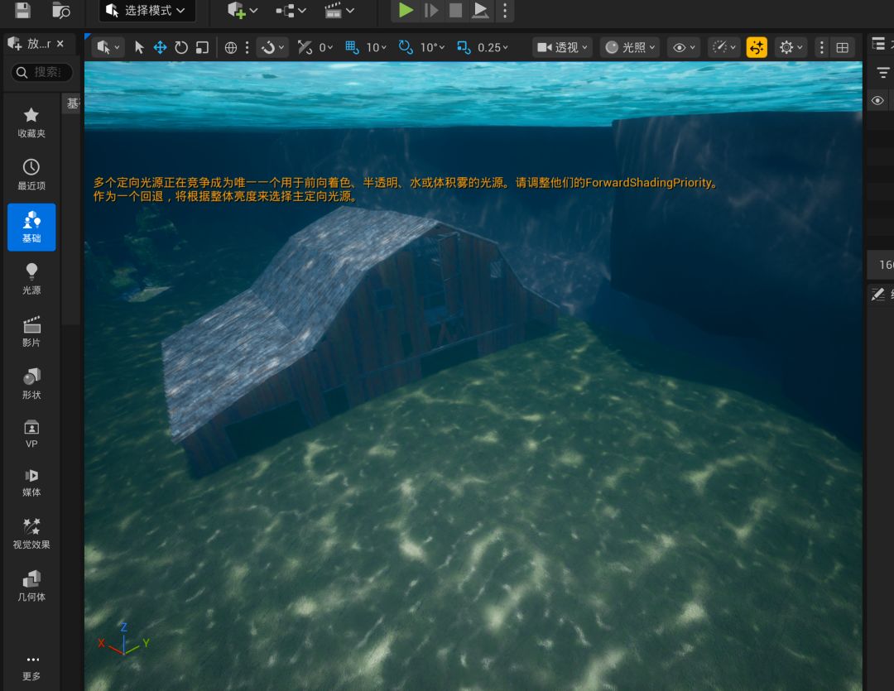The width and height of the screenshot is (894, 691).
Task: Activate the rotate gizmo tool
Action: 181,47
